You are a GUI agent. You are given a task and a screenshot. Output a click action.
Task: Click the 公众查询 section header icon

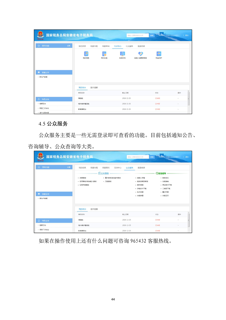coord(99,173)
